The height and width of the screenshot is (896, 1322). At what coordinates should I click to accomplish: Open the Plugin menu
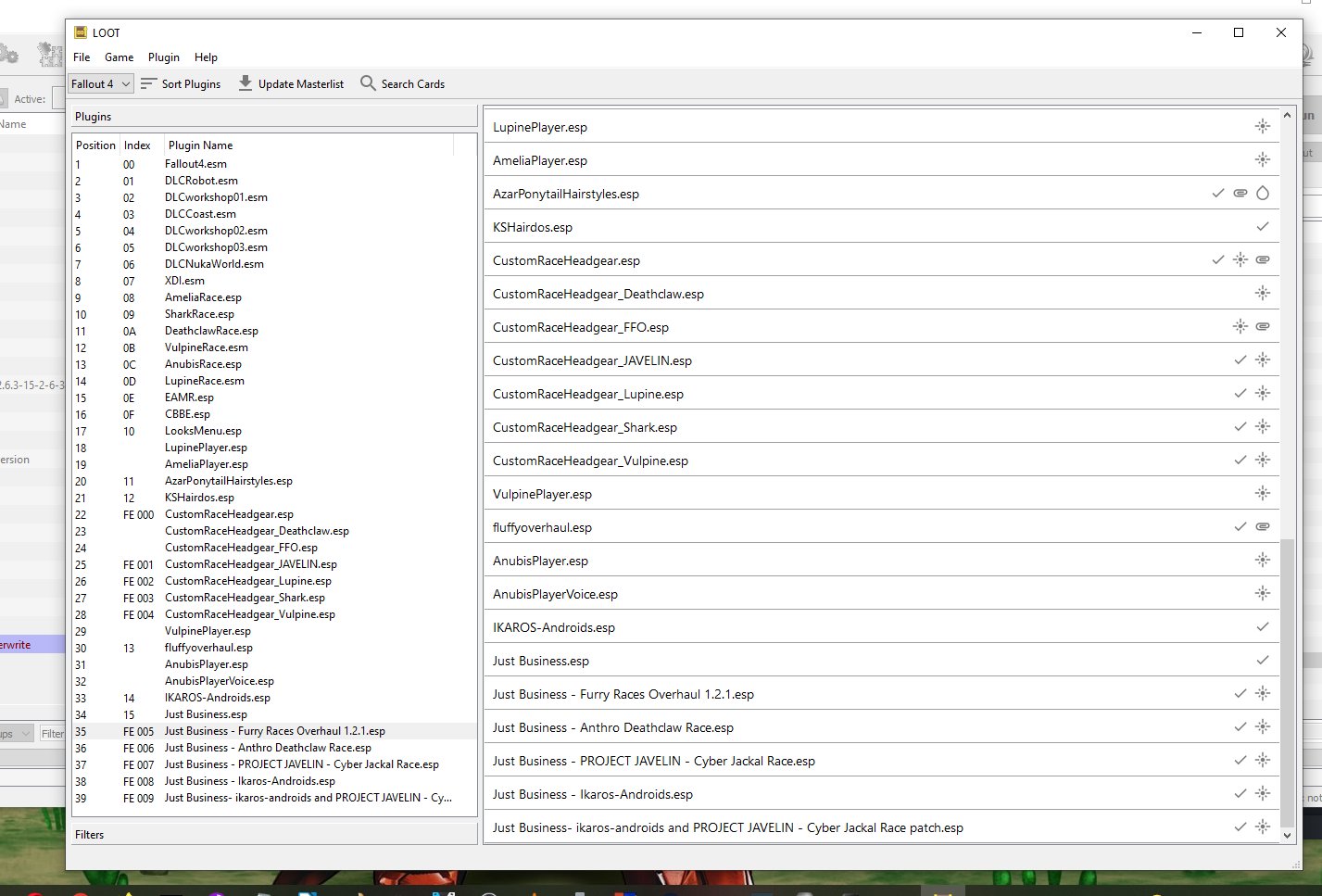coord(164,57)
